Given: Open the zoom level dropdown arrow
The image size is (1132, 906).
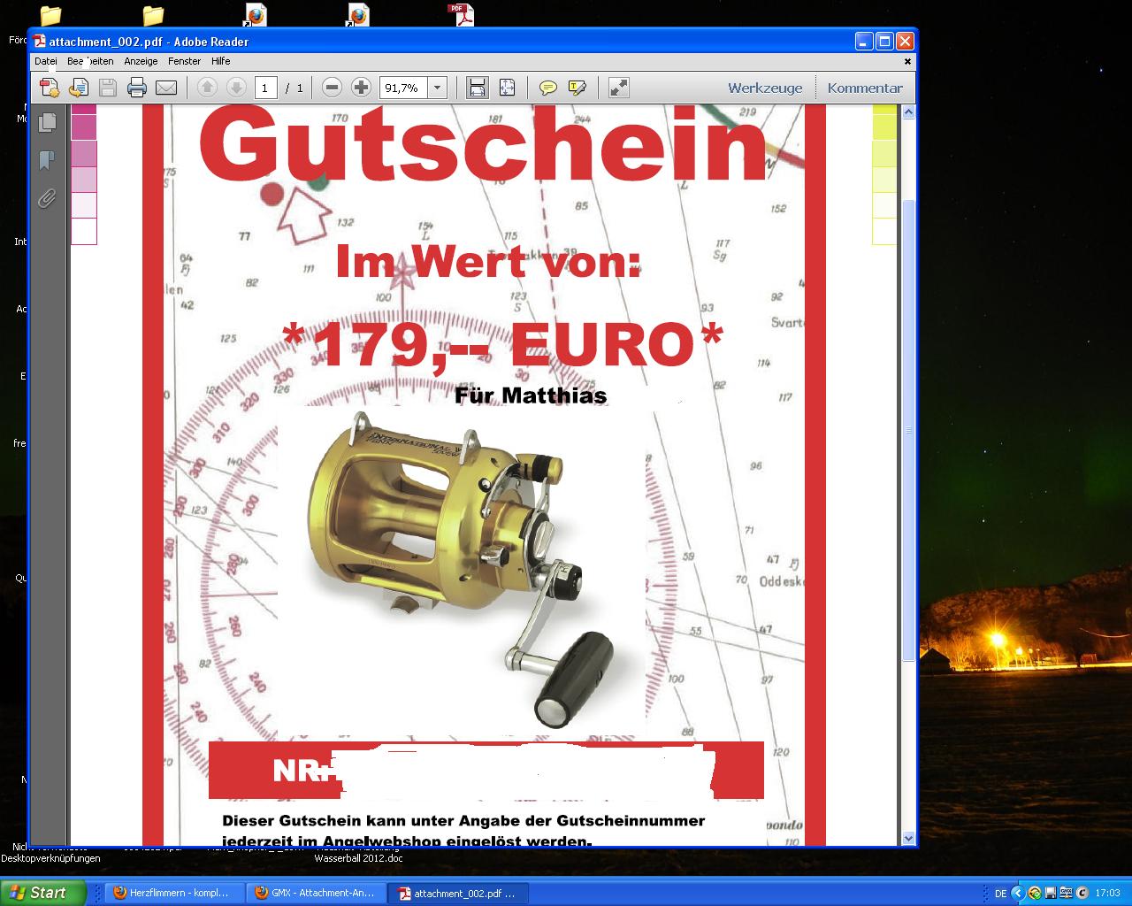Looking at the screenshot, I should pyautogui.click(x=437, y=88).
